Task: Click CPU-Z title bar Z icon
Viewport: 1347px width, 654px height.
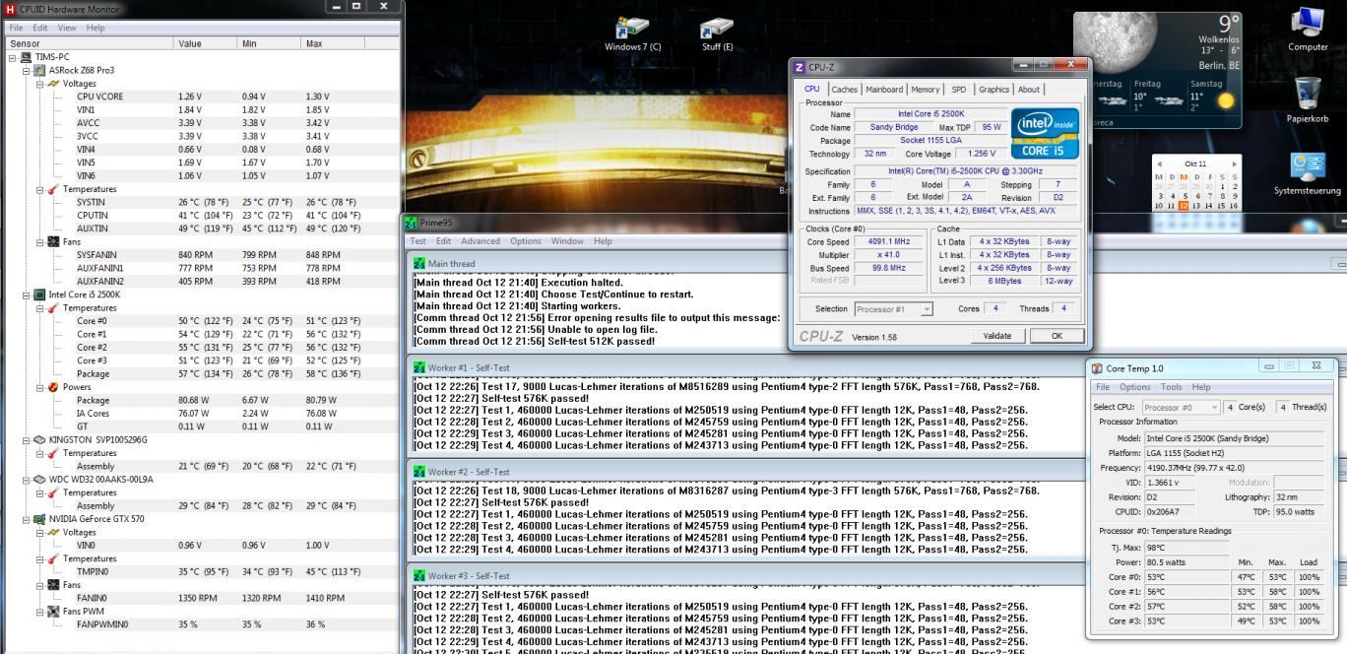Action: tap(799, 67)
